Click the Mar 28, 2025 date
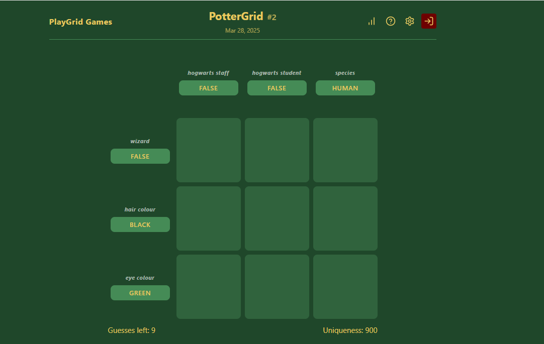Screen dimensions: 544x344 coord(242,31)
